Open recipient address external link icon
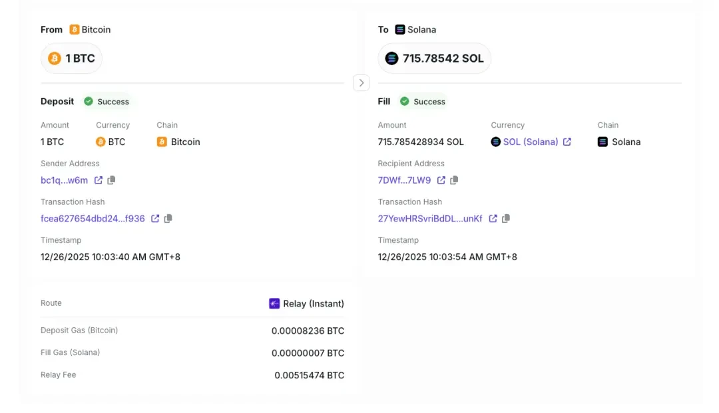The width and height of the screenshot is (719, 413). pyautogui.click(x=441, y=180)
